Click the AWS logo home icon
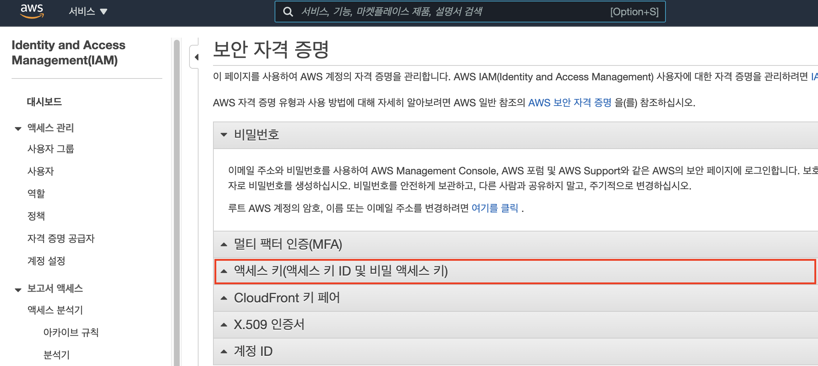 (32, 11)
